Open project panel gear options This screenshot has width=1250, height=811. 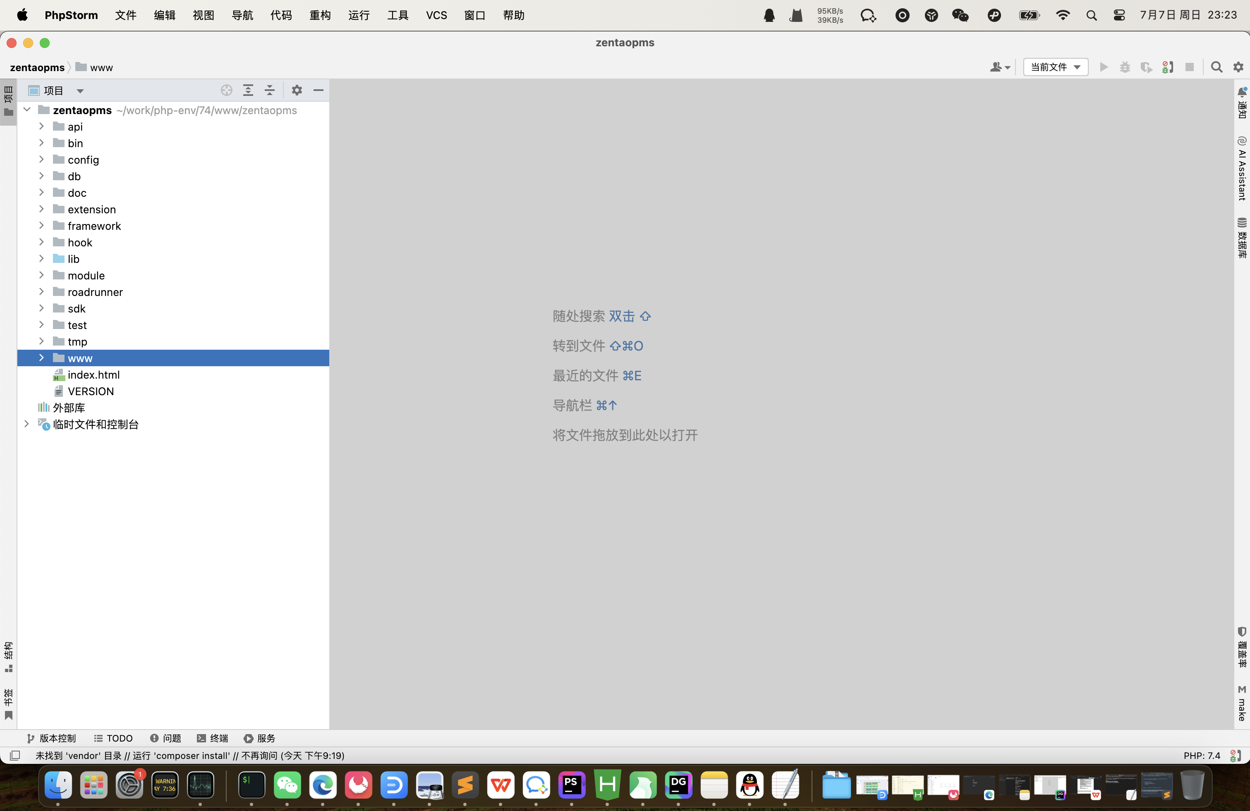(297, 90)
